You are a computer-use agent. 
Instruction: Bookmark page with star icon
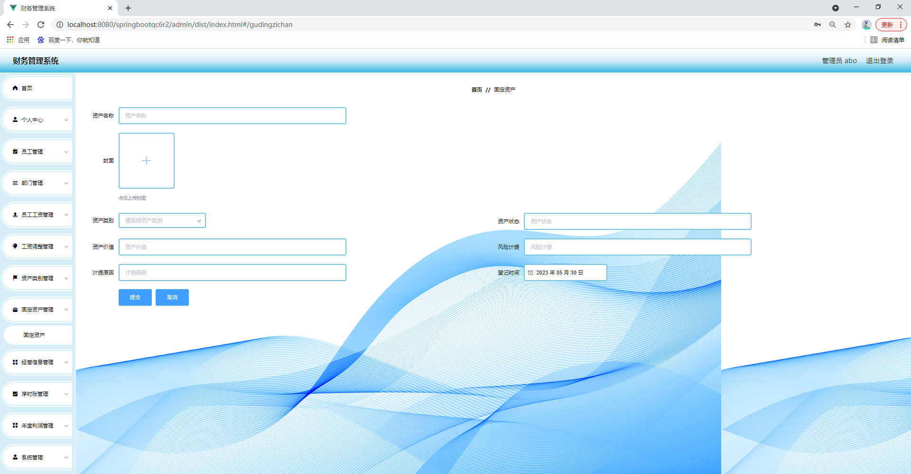click(848, 25)
